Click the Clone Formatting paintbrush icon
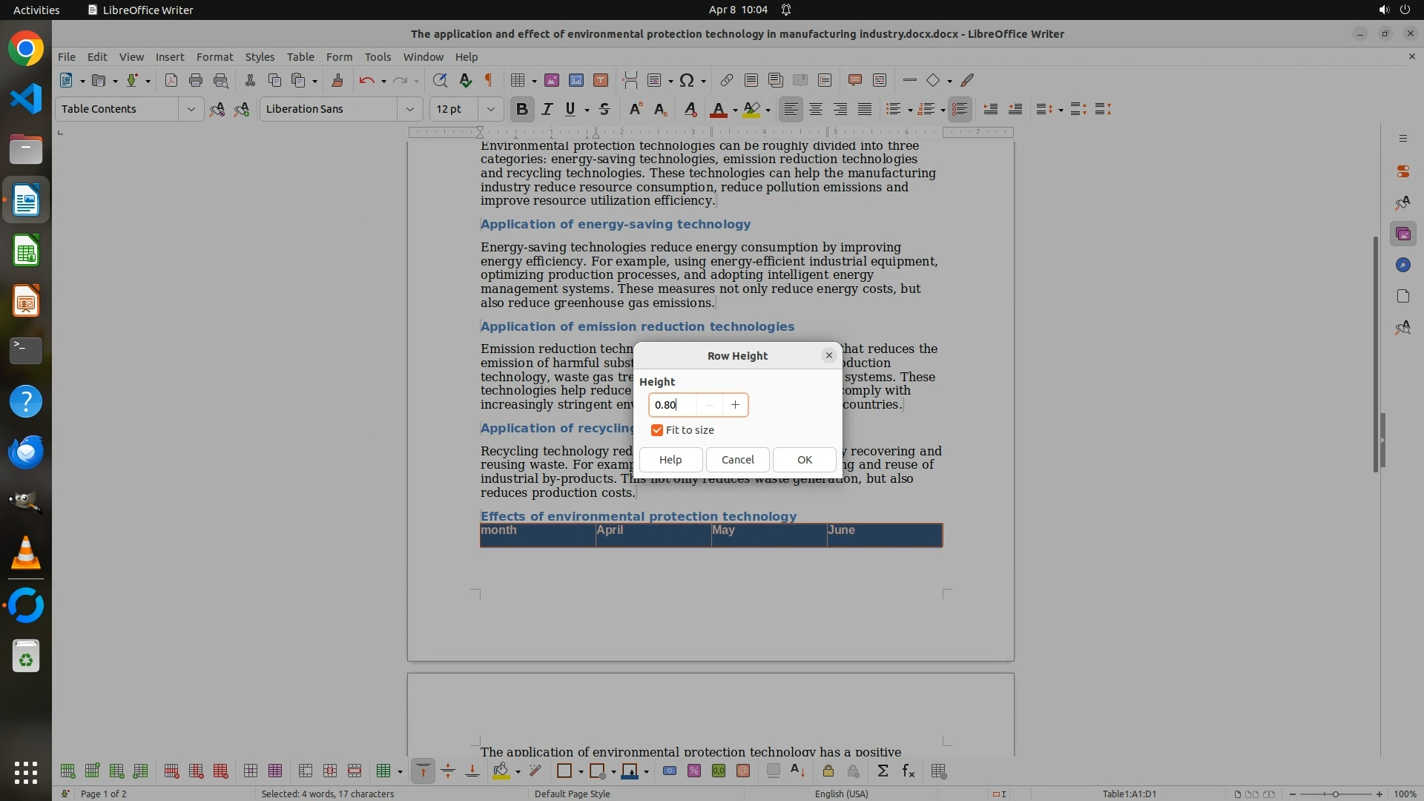1424x801 pixels. click(337, 80)
